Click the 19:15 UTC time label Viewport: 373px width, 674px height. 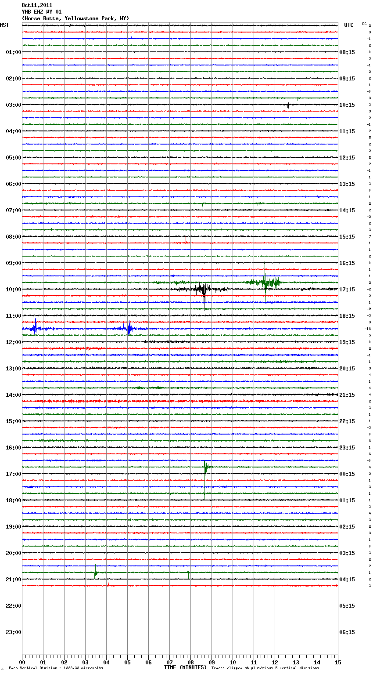tap(347, 342)
